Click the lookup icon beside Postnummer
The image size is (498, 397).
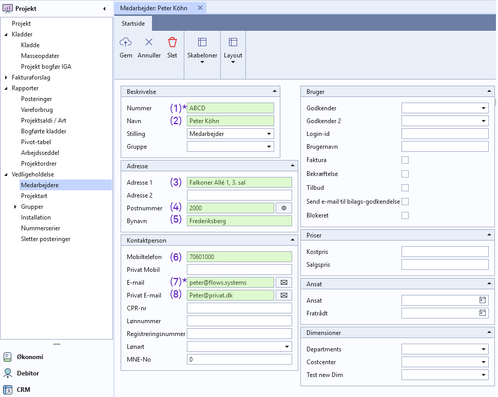click(x=283, y=208)
